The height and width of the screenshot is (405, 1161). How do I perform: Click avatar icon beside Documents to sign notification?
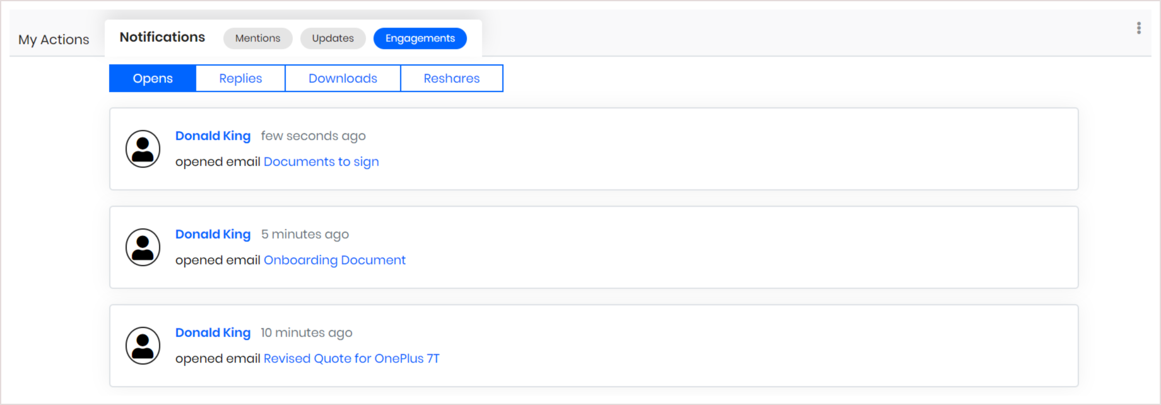(143, 149)
